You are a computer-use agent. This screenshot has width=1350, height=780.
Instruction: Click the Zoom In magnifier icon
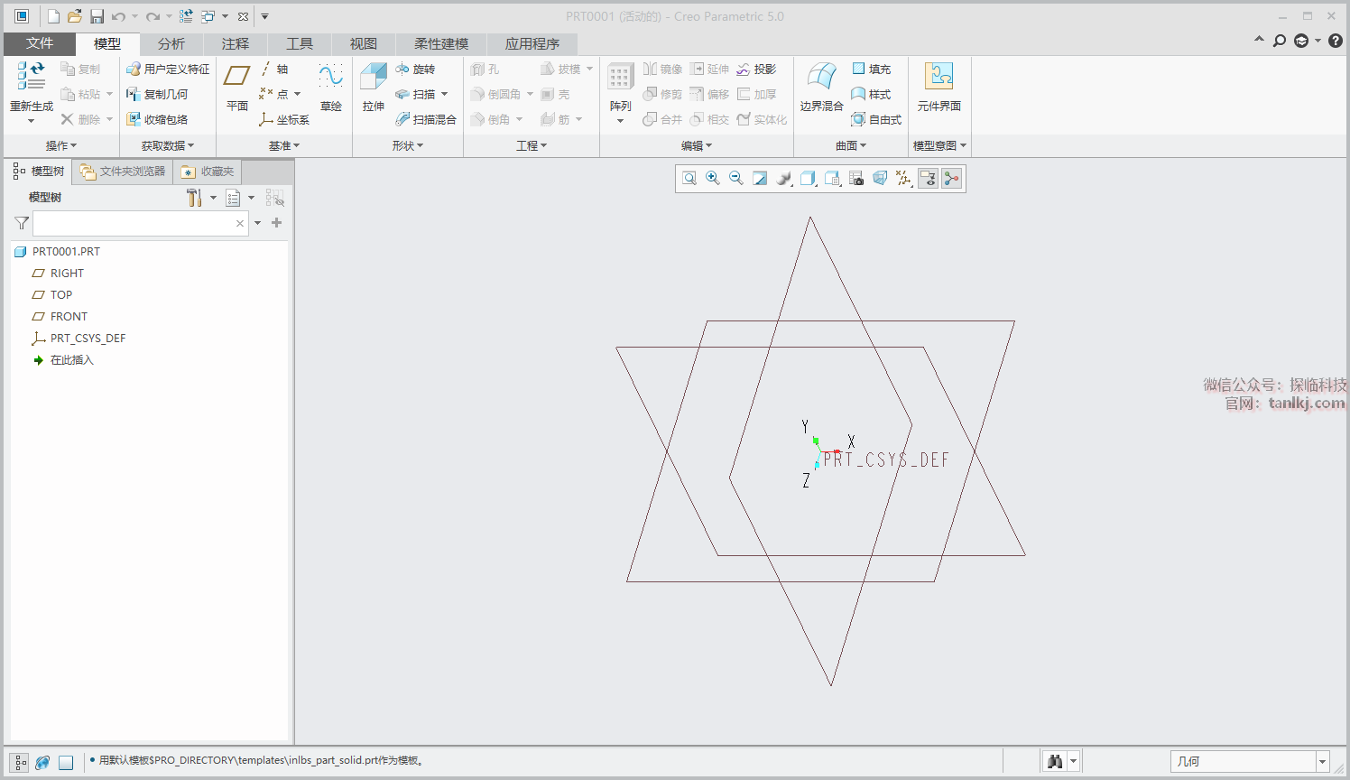(713, 179)
